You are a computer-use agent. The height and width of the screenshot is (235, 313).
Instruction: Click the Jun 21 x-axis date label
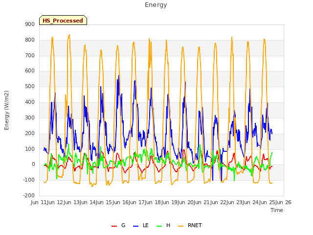(202, 202)
